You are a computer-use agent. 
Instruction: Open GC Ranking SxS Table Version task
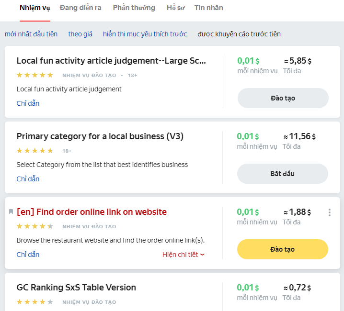[76, 288]
